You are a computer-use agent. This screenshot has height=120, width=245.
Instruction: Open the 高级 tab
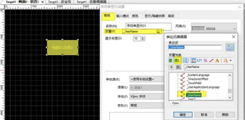pos(171,16)
